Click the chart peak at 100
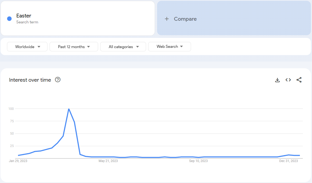The width and height of the screenshot is (312, 183). coord(69,109)
